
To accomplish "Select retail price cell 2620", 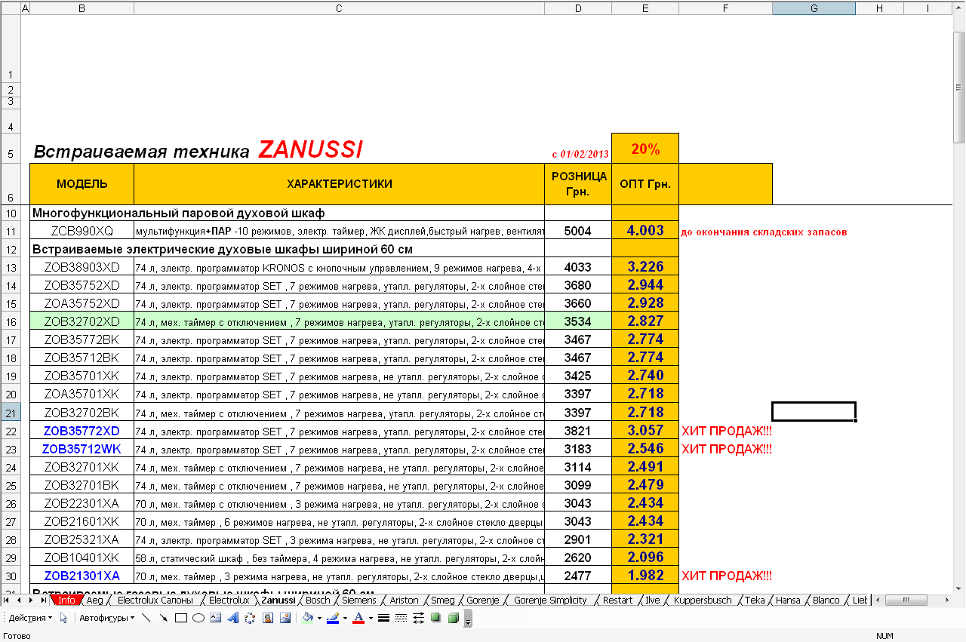I will point(578,558).
